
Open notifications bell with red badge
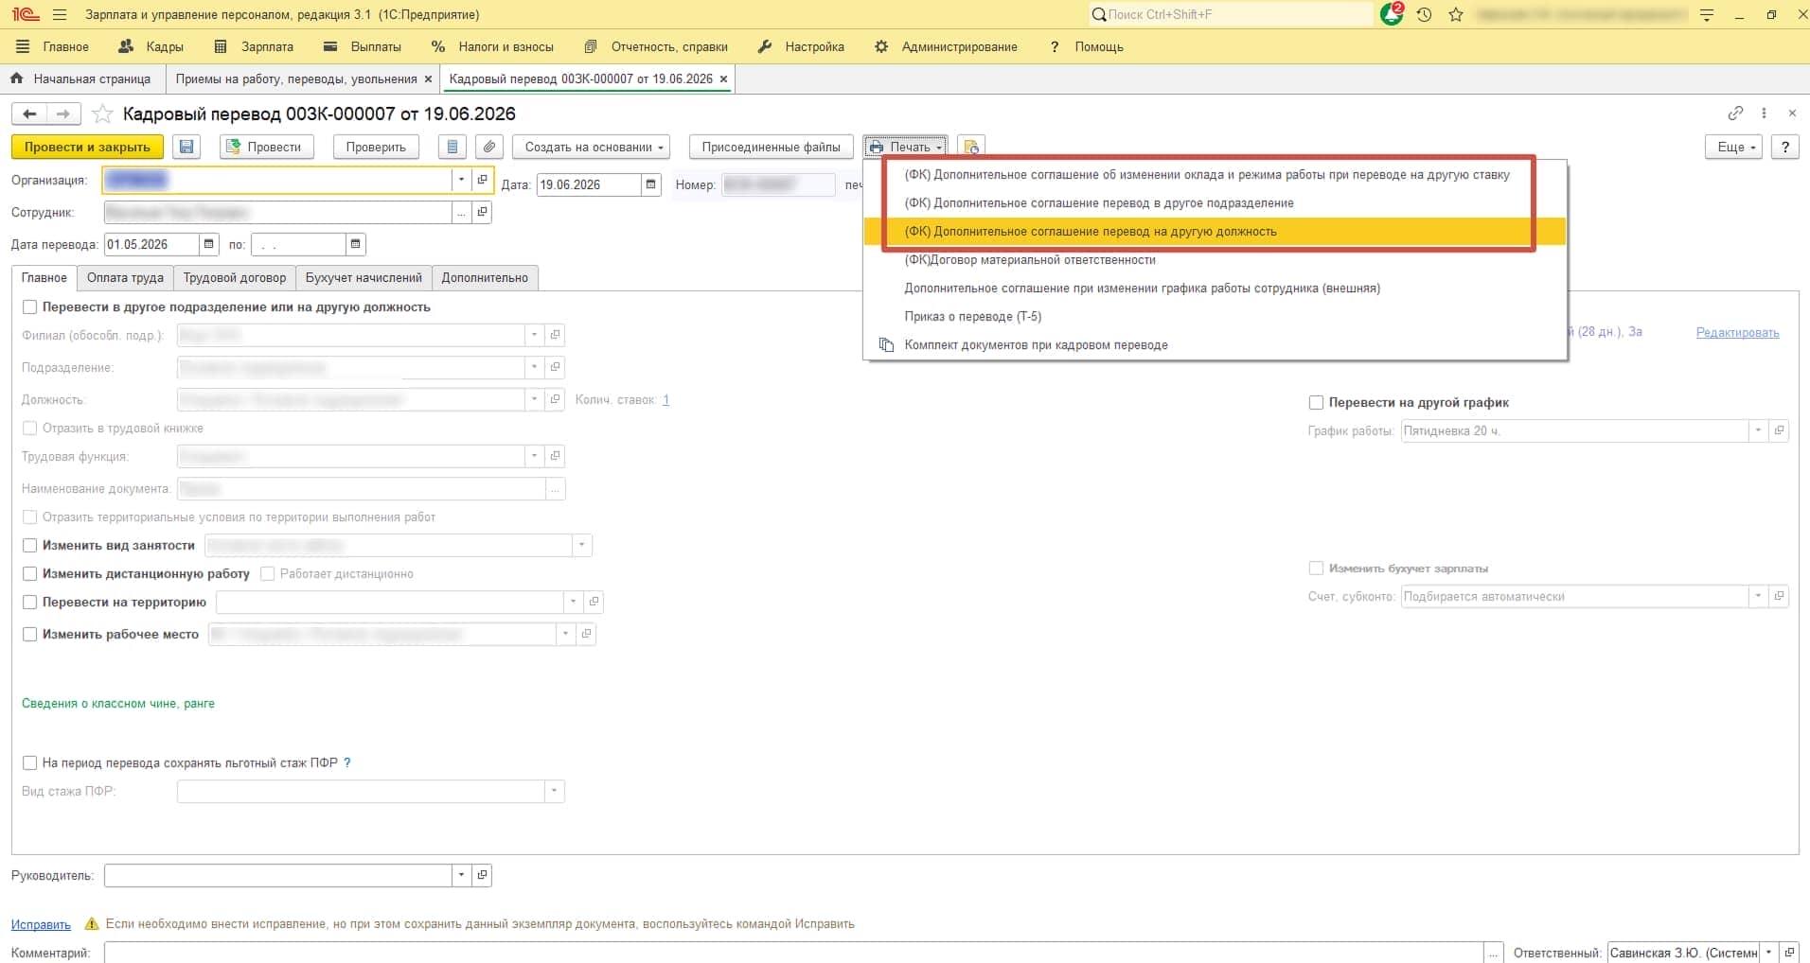pos(1392,14)
